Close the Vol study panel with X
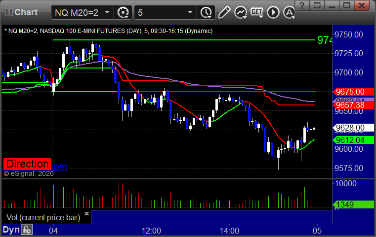This screenshot has width=376, height=237. (87, 213)
